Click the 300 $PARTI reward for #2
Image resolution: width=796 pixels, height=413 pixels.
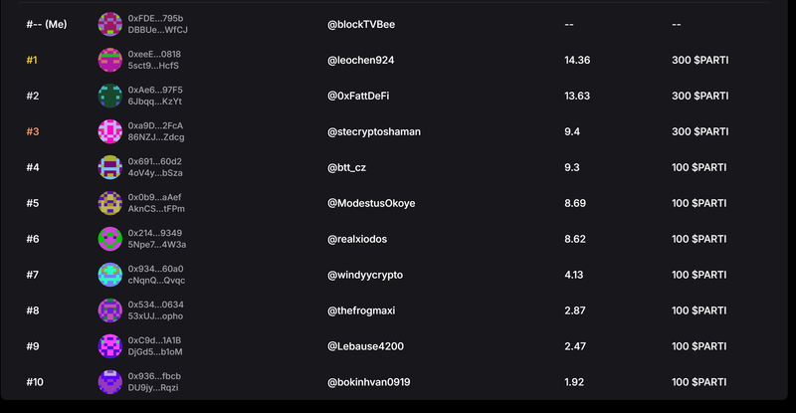click(x=700, y=96)
